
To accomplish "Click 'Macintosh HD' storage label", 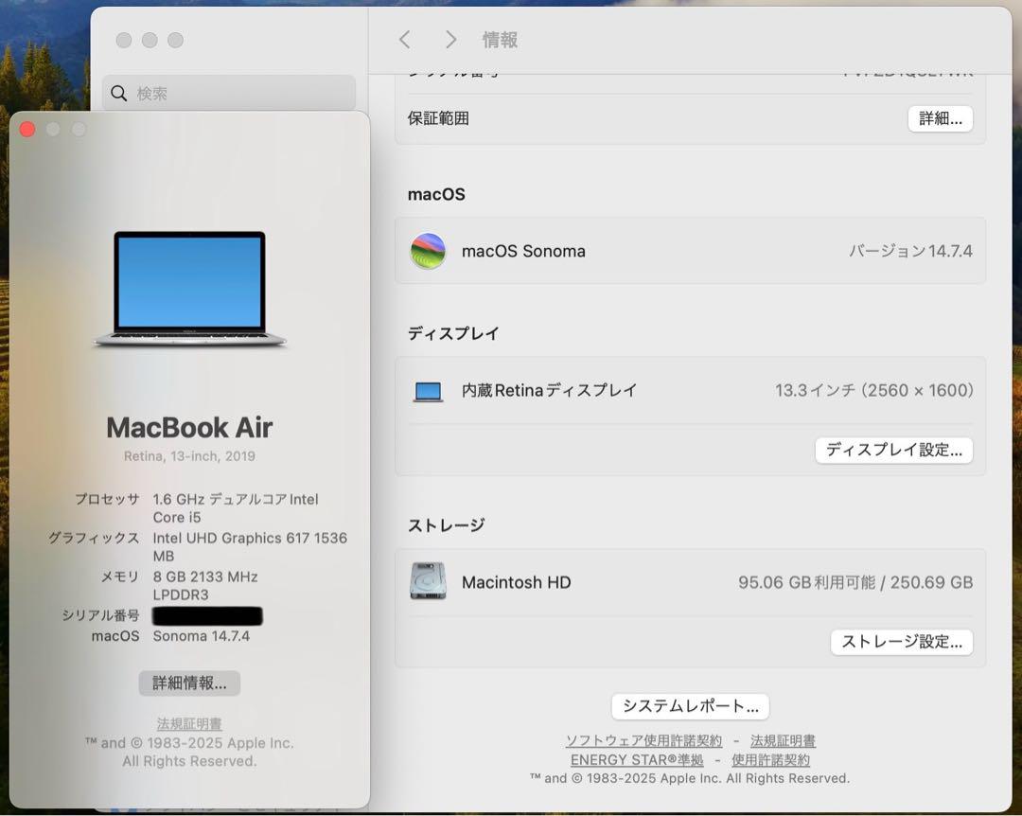I will (x=517, y=582).
